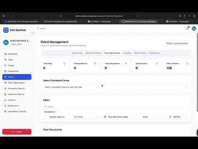
Task: Go to Users in the sidebar
Action: tap(9, 60)
